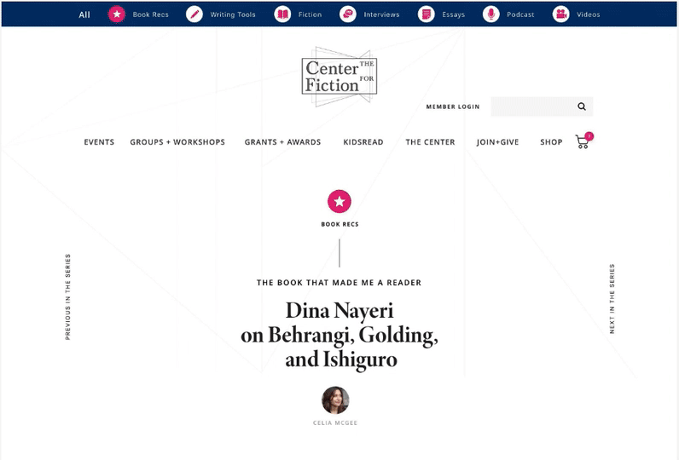This screenshot has height=460, width=679.
Task: Click the Interviews speech-bubble icon
Action: point(348,14)
